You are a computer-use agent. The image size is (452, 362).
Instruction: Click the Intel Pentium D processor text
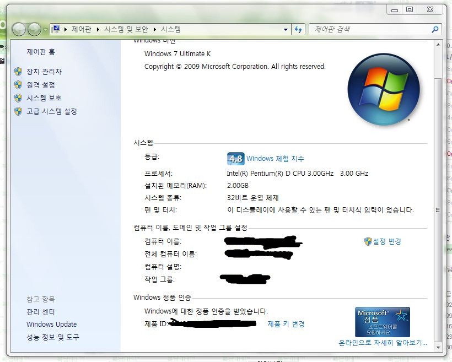(x=298, y=173)
